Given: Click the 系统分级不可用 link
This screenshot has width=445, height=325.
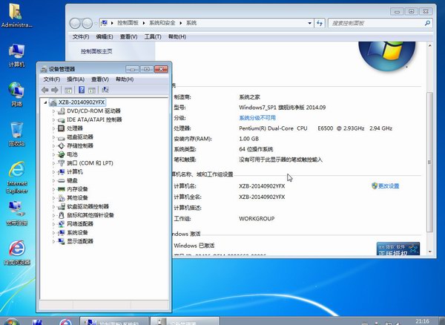Looking at the screenshot, I should tap(257, 118).
